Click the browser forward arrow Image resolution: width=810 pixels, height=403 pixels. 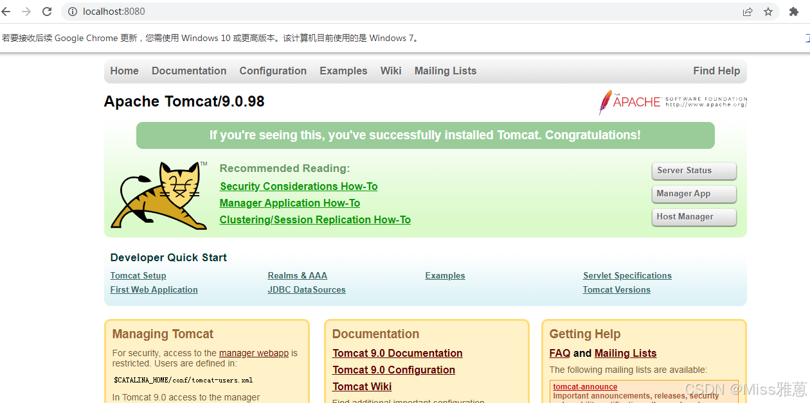click(26, 11)
